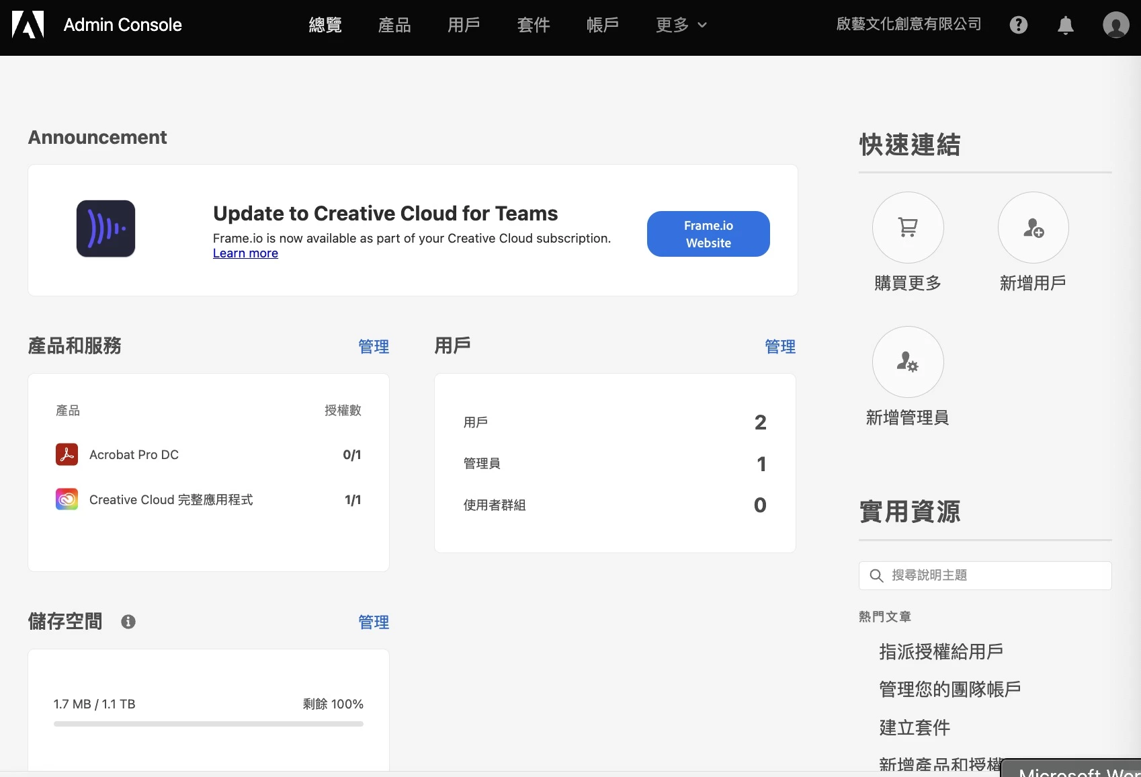Click the 管理員 row label
The image size is (1141, 777).
pos(482,463)
